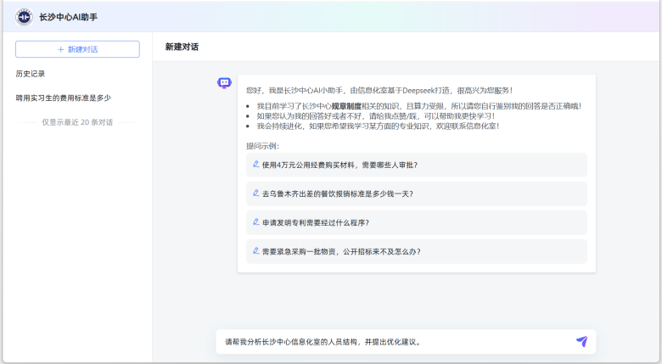Click bullet text about 规章制度 knowledge

(x=418, y=106)
